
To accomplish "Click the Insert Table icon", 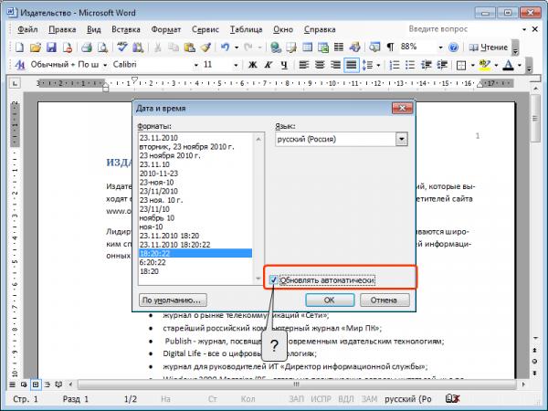I will tap(307, 47).
